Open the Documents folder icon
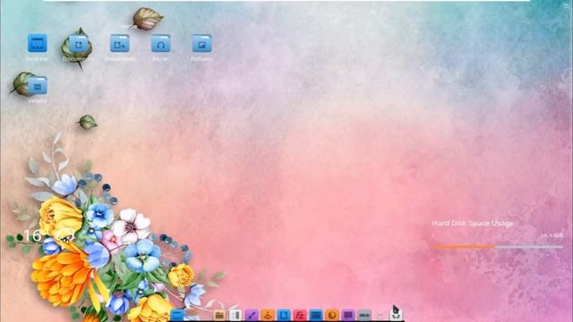 point(79,44)
